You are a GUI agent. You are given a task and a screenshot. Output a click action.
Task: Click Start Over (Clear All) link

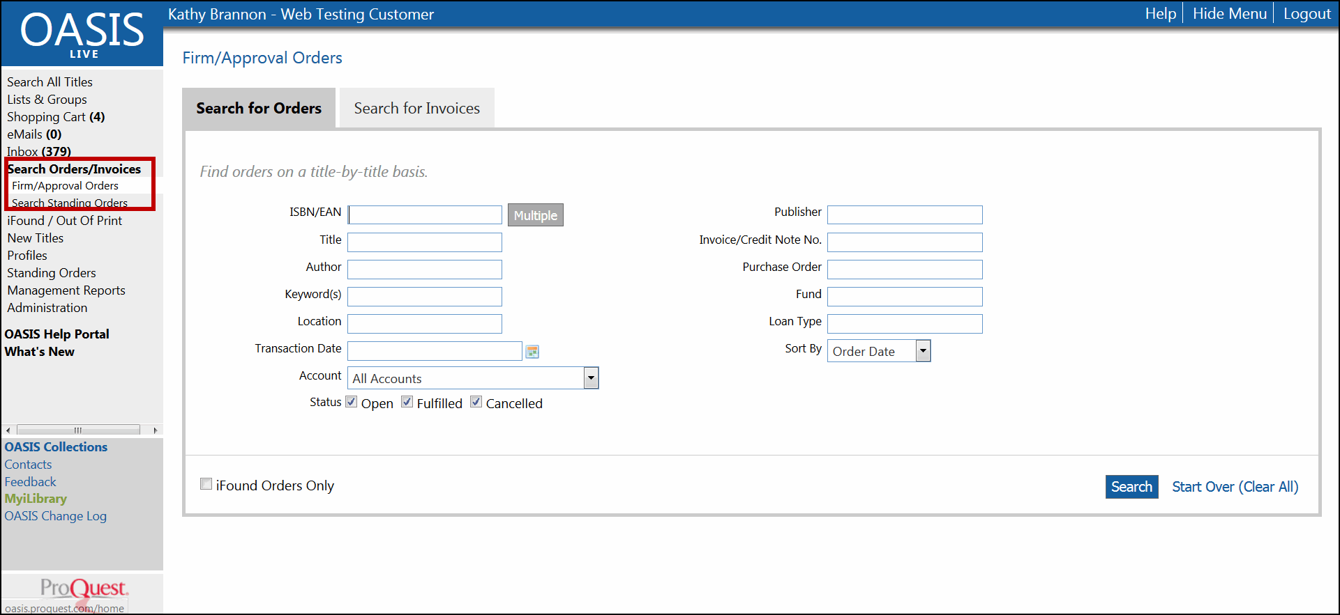pyautogui.click(x=1235, y=487)
